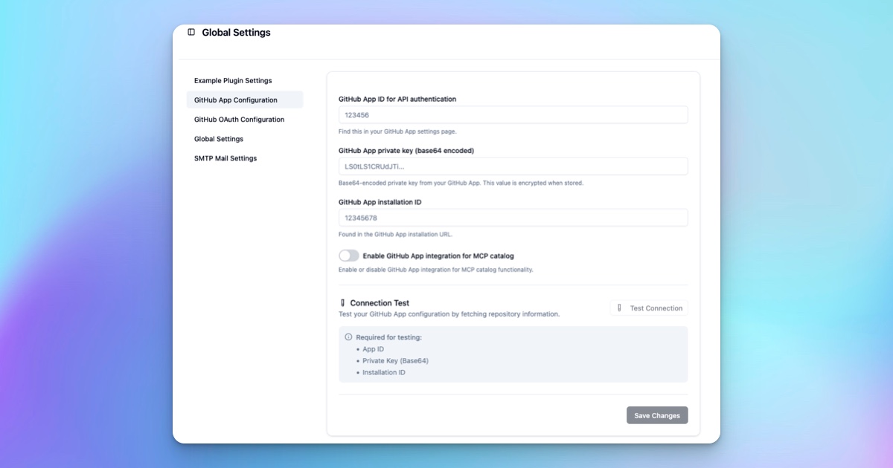Image resolution: width=893 pixels, height=468 pixels.
Task: Click the test tube icon beside Connection Test
Action: tap(342, 303)
